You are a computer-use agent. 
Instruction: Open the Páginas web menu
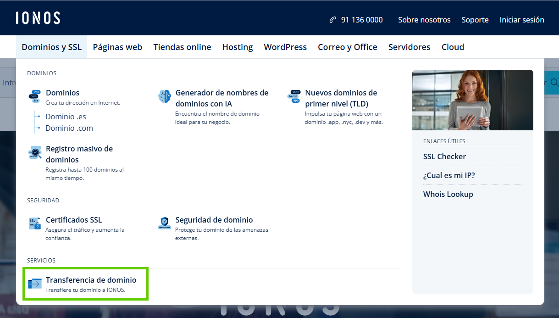click(117, 47)
